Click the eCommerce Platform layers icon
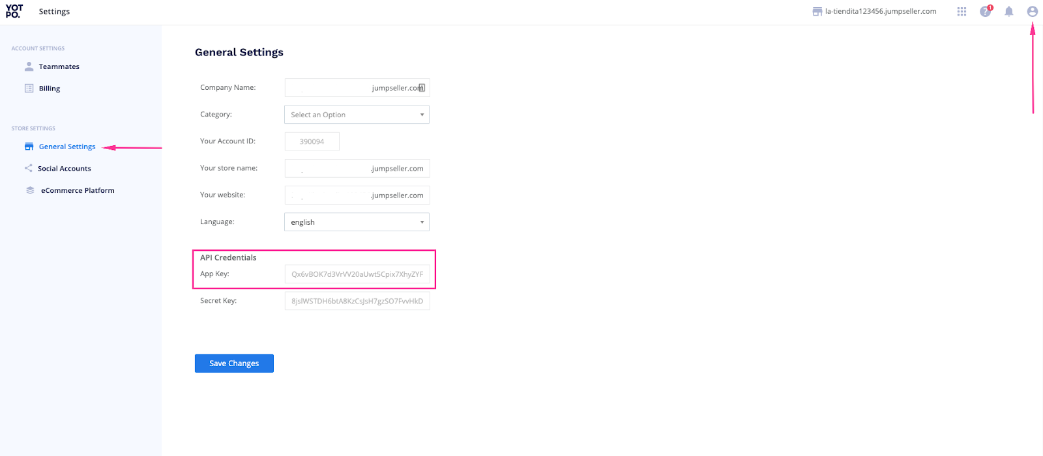1043x456 pixels. (30, 190)
